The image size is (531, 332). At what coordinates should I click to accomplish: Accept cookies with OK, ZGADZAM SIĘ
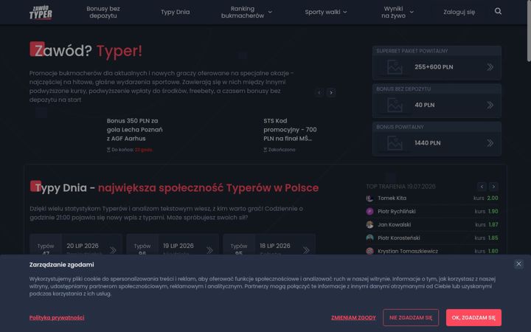[473, 317]
